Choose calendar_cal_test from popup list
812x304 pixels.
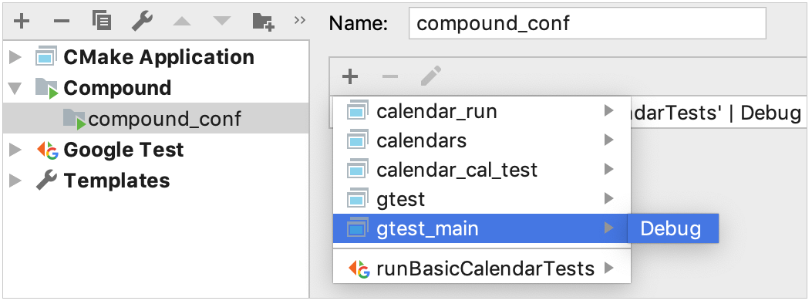[482, 169]
